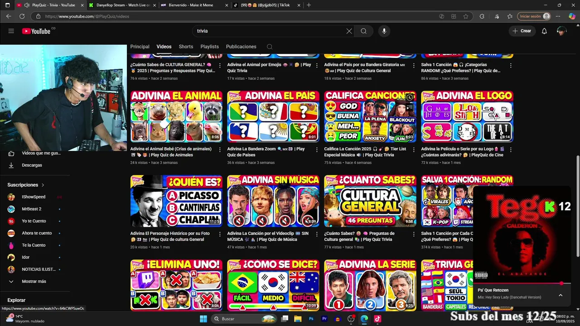The width and height of the screenshot is (580, 326).
Task: Select the Videos channel tab
Action: click(x=164, y=47)
